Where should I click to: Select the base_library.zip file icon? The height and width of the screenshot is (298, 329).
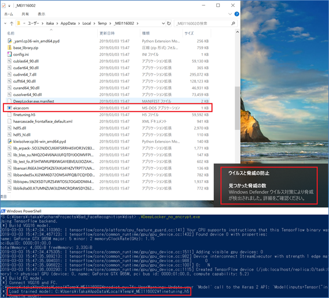tap(9, 48)
